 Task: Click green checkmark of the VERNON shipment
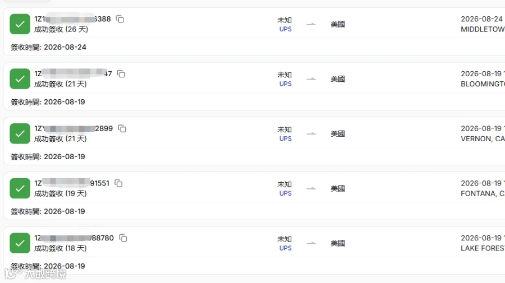coord(20,133)
